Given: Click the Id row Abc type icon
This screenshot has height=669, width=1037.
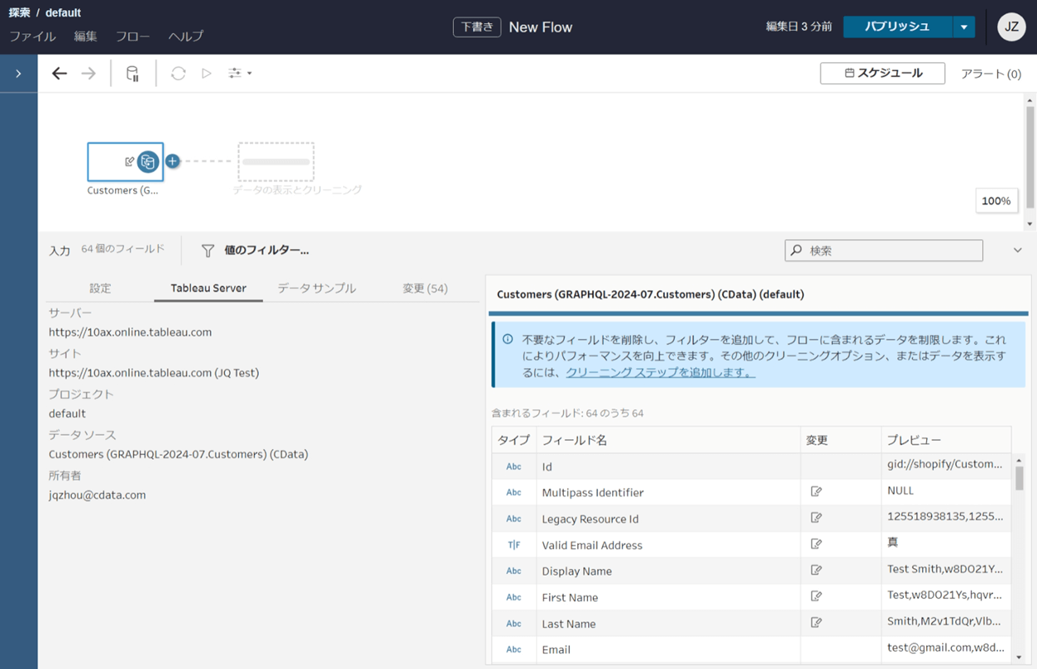Looking at the screenshot, I should coord(514,467).
